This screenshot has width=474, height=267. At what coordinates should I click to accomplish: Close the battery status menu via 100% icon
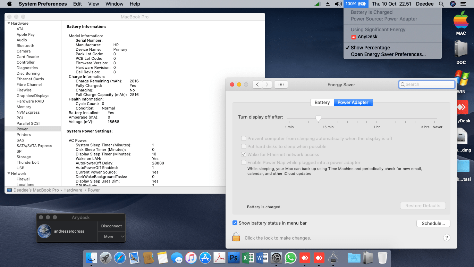coord(356,4)
